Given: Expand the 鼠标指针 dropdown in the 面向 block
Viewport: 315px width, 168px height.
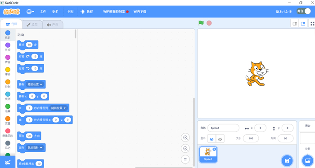Looking at the screenshot, I should coord(36,148).
